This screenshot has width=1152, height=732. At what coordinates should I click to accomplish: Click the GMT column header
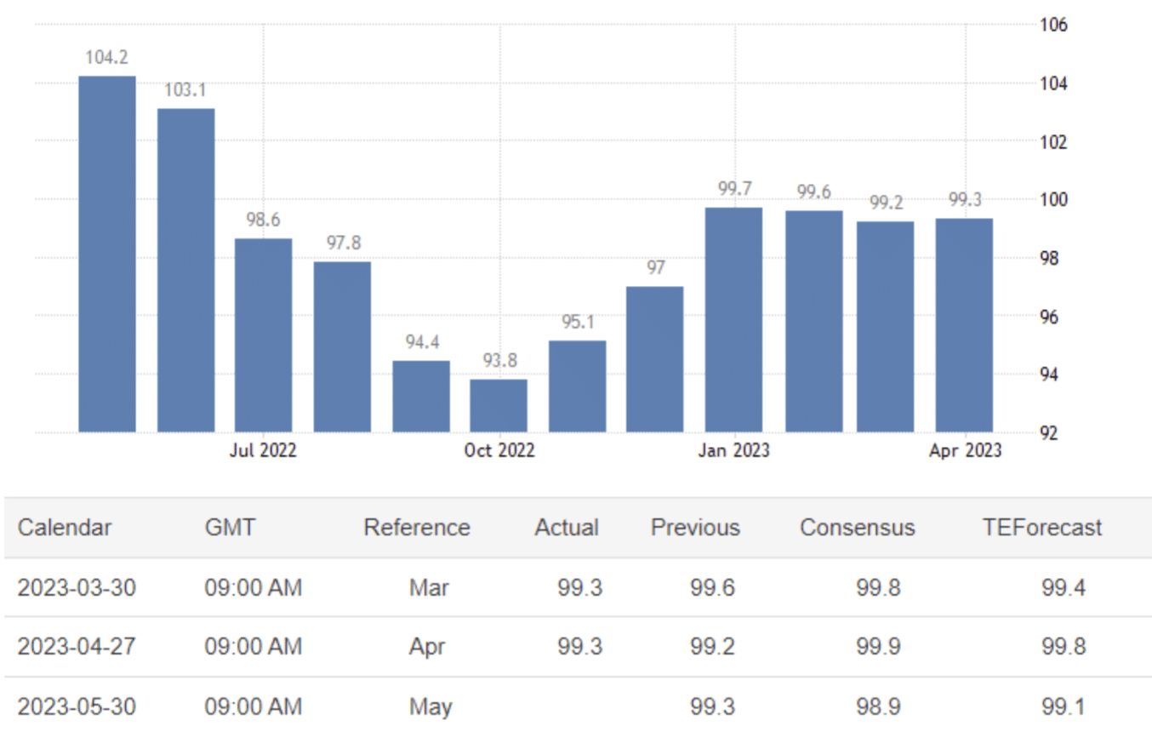pos(230,528)
